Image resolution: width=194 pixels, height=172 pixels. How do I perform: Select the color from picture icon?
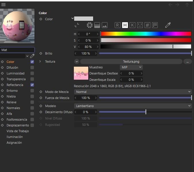tap(105, 25)
